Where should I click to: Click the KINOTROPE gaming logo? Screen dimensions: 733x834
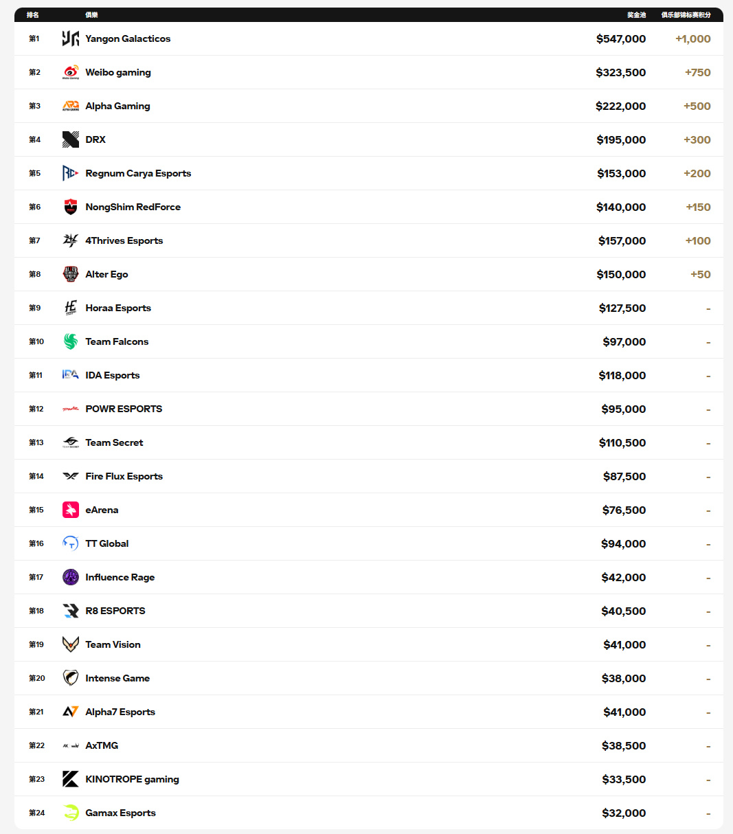point(71,779)
